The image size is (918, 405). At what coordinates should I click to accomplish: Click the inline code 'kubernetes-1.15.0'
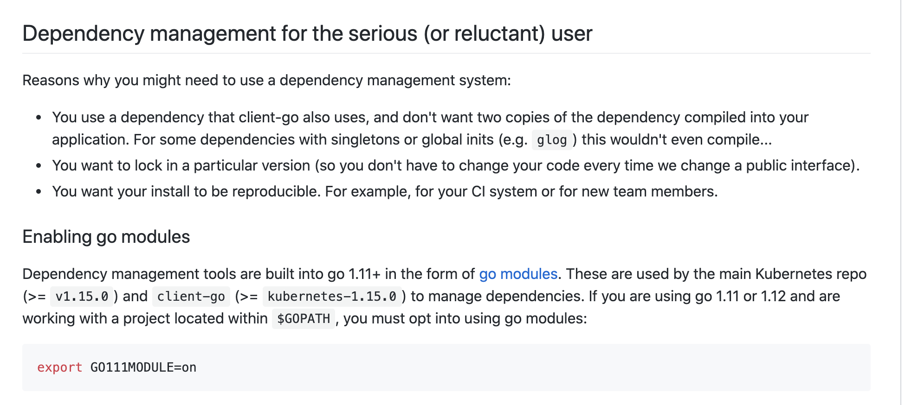(x=332, y=297)
